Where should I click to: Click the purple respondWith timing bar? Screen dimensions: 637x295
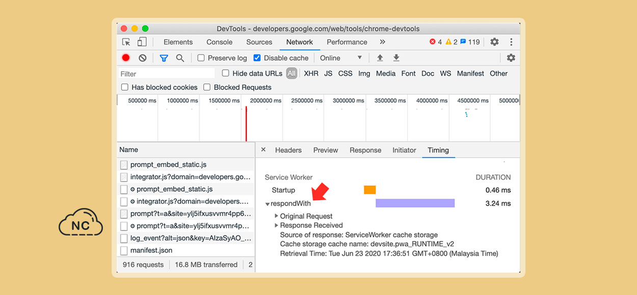tap(415, 203)
